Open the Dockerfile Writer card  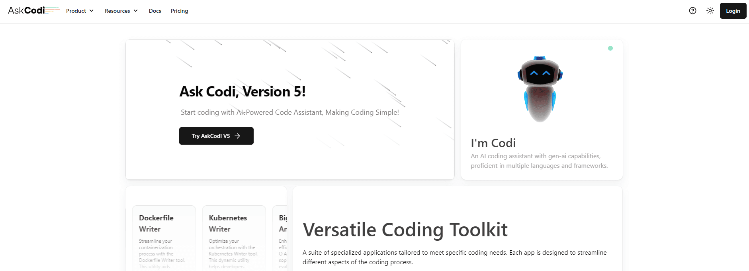click(x=164, y=238)
